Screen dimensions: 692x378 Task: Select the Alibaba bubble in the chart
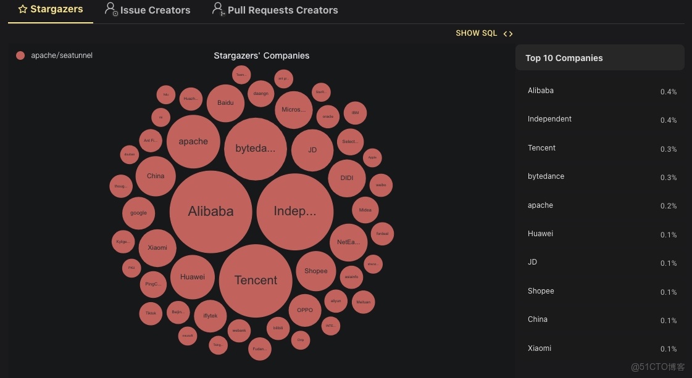coord(211,212)
